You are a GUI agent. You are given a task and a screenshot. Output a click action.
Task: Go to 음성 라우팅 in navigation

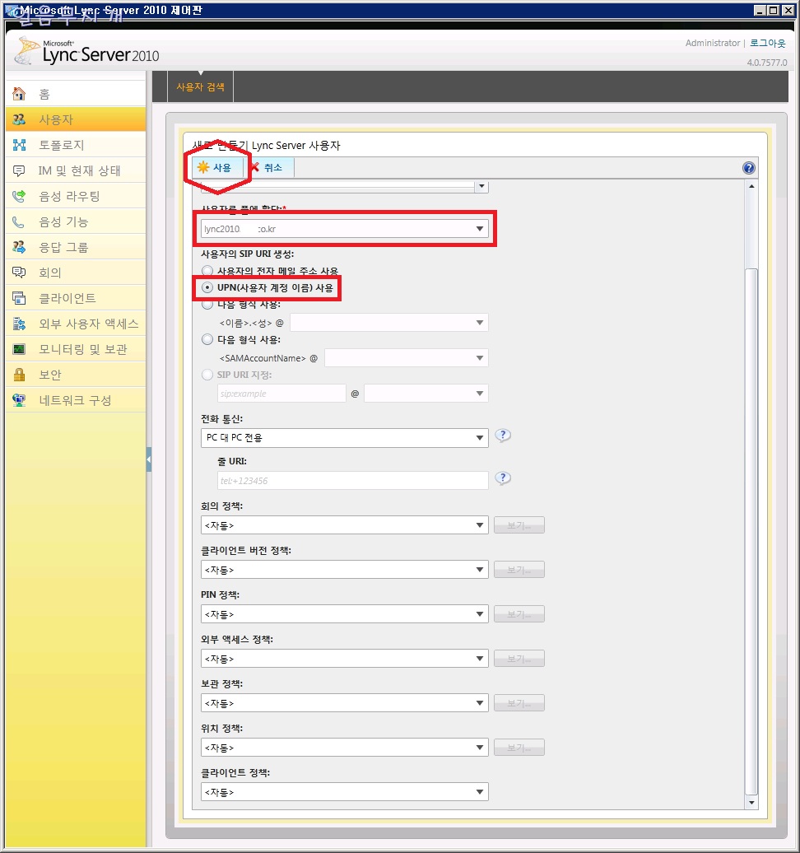pyautogui.click(x=77, y=197)
